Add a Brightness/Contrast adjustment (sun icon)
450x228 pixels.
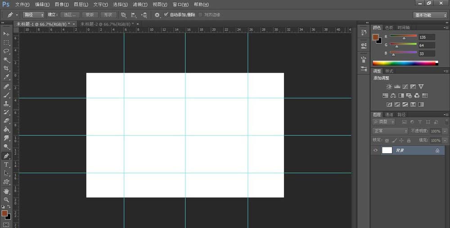[389, 86]
